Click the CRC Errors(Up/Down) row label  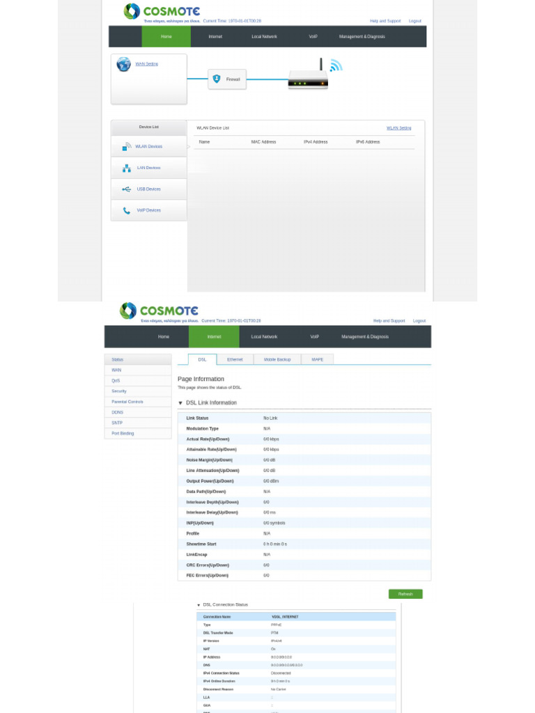(208, 565)
